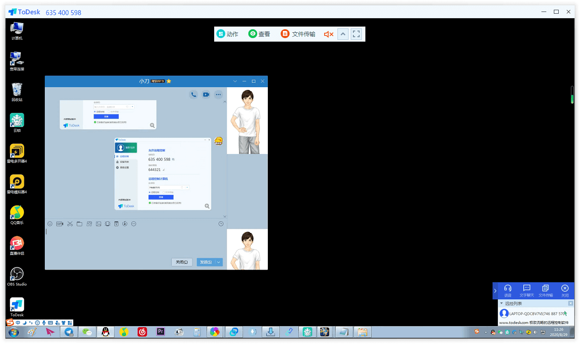
Task: Enter fullscreen mode in ToDesk toolbar
Action: 356,34
